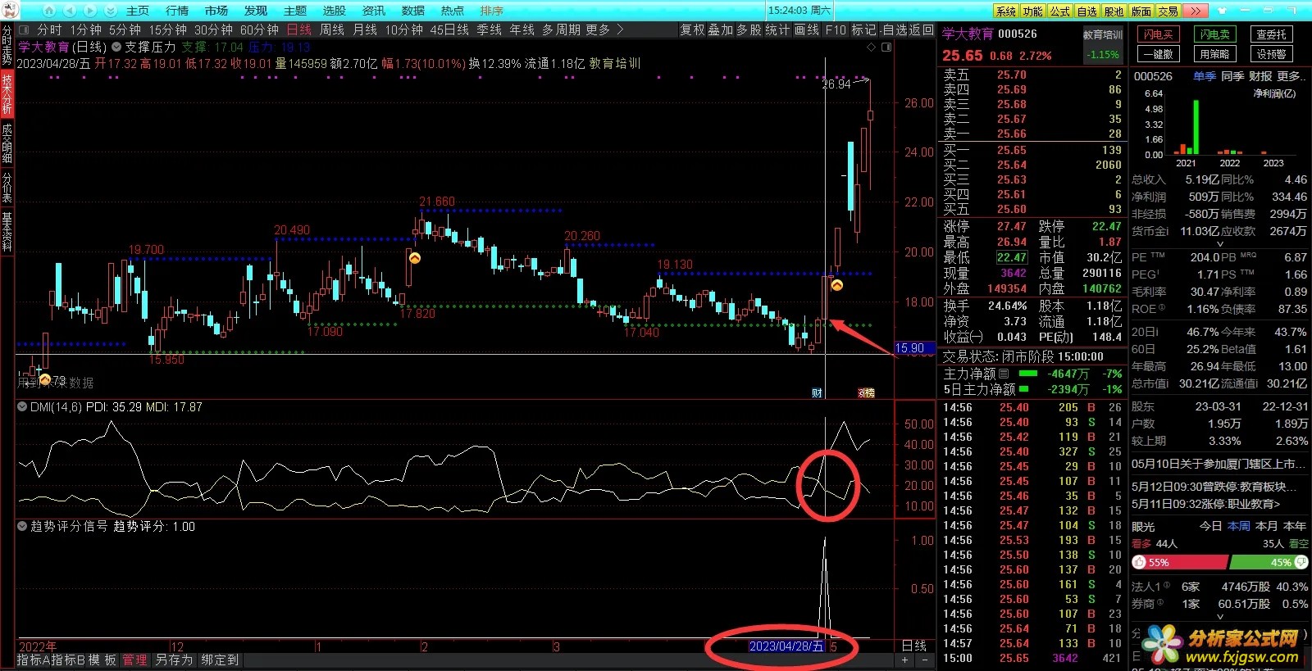
Task: Click the orange marker icon at the chart's bottom left
Action: [45, 379]
